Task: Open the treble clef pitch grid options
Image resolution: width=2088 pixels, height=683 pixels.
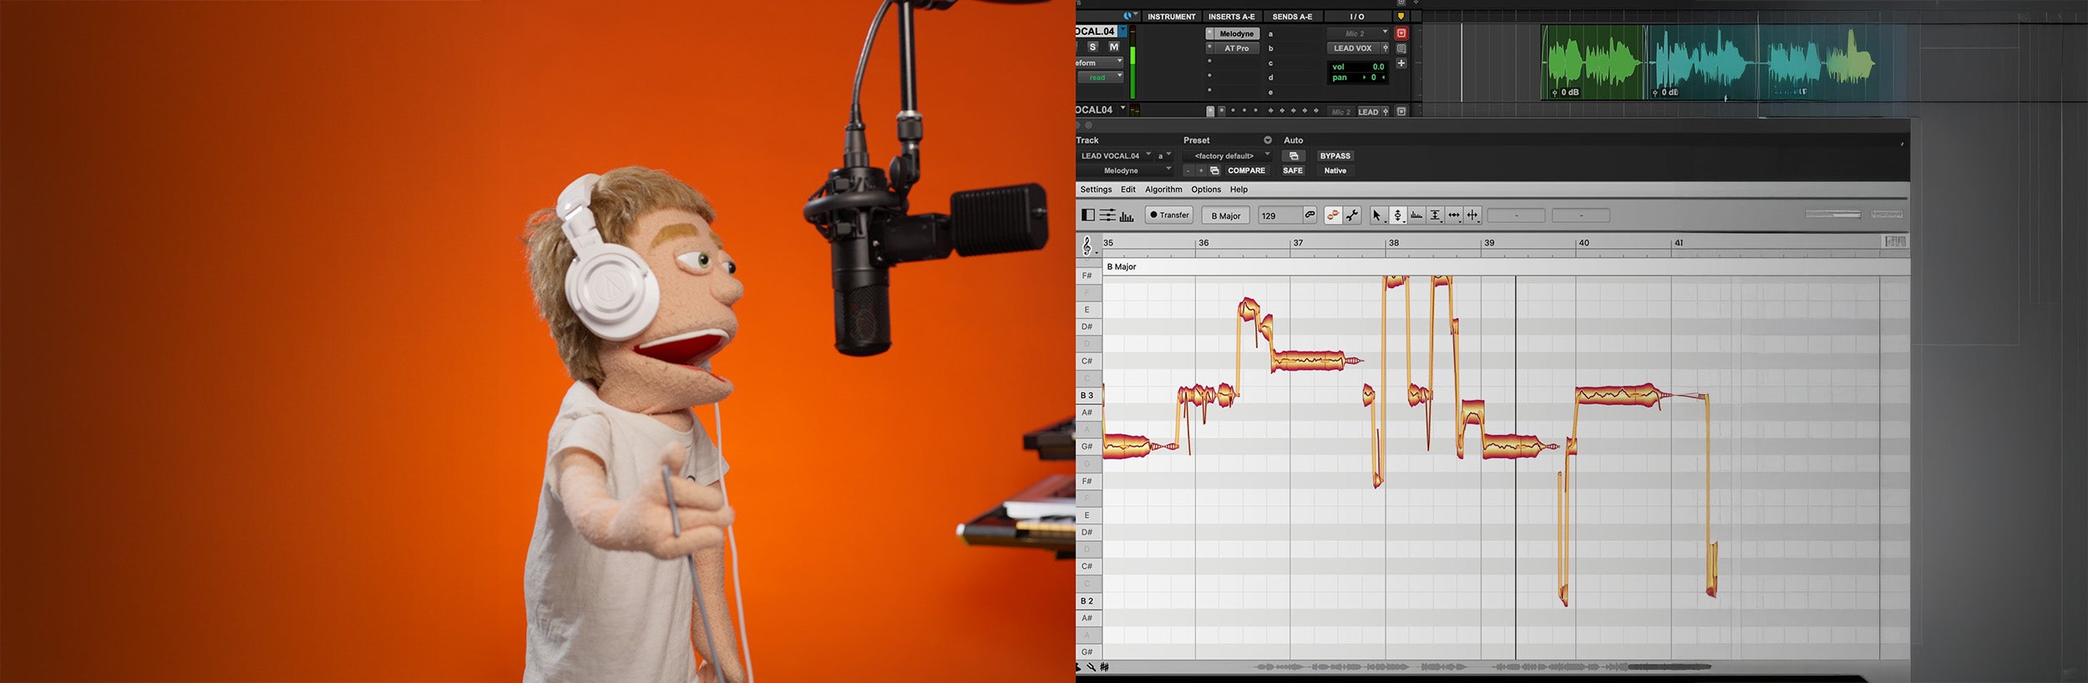Action: [x=1087, y=245]
